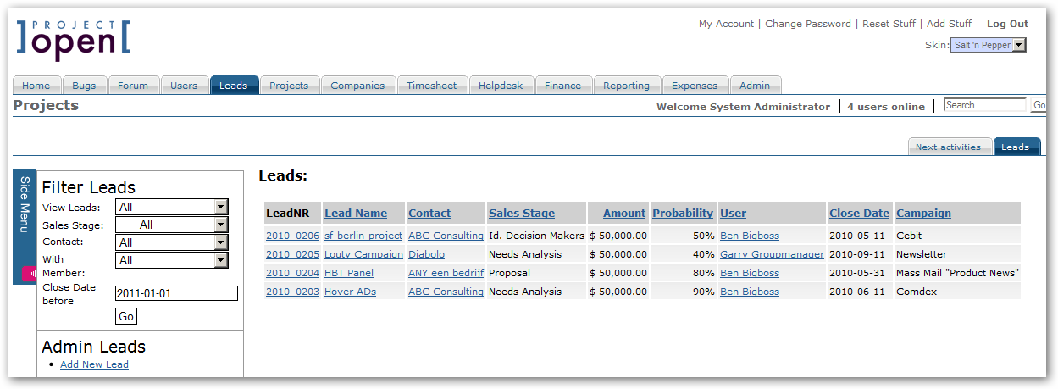Open the View Leads dropdown
This screenshot has width=1058, height=389.
pos(172,207)
